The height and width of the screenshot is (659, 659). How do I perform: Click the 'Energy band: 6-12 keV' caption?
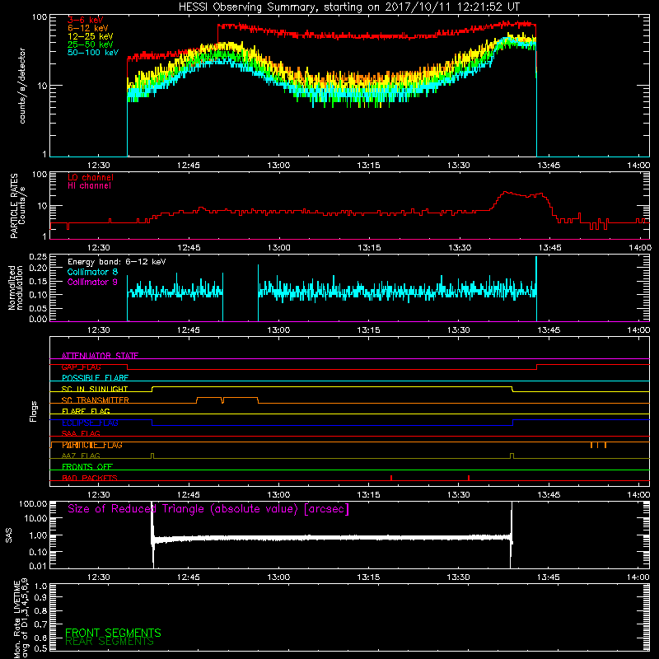(x=116, y=262)
